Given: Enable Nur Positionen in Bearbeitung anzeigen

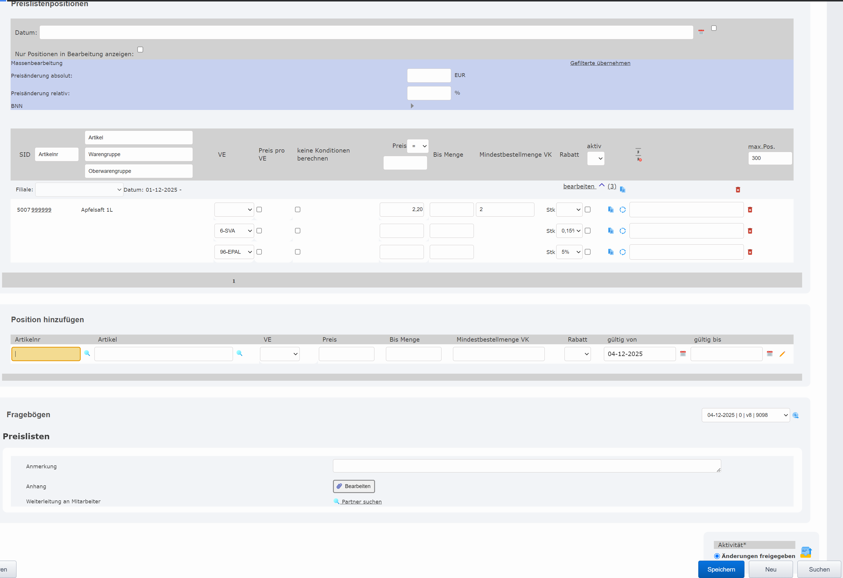Looking at the screenshot, I should 140,50.
